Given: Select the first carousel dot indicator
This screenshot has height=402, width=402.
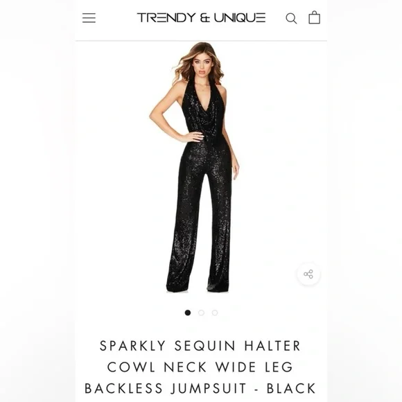Looking at the screenshot, I should pos(188,313).
